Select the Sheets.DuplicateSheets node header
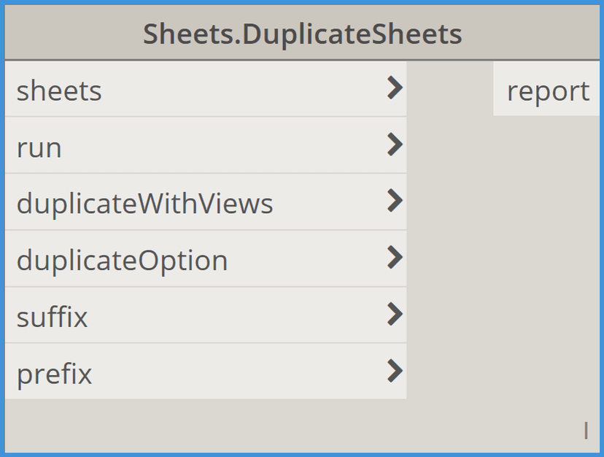This screenshot has height=457, width=604. 302,33
